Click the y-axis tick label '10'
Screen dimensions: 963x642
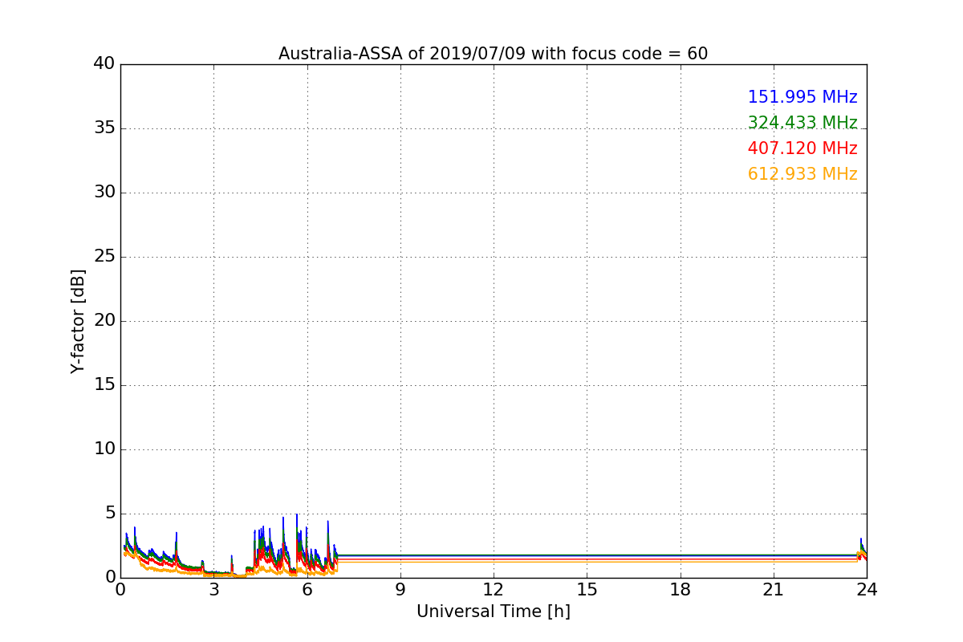click(x=104, y=449)
